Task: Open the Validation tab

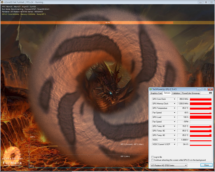Action: 176,93
